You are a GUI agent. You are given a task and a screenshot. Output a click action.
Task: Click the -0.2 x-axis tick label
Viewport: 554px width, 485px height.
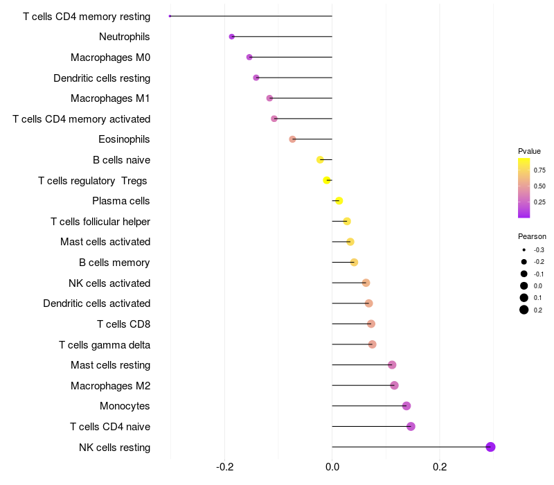click(224, 467)
